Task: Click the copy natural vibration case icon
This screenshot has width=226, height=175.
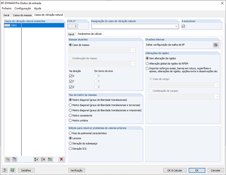Action: point(14,159)
